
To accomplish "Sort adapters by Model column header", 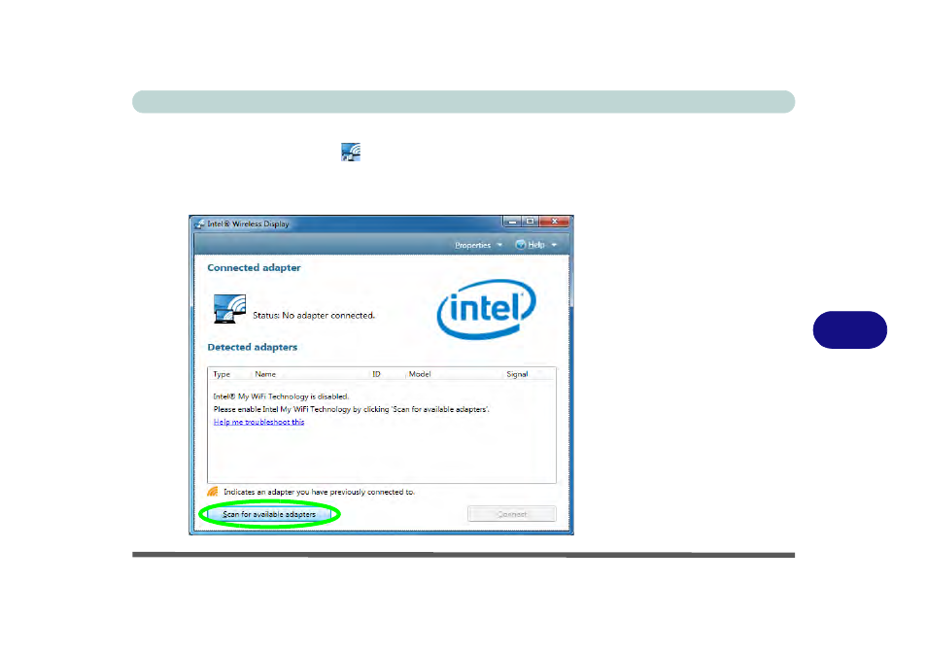I will [x=420, y=374].
